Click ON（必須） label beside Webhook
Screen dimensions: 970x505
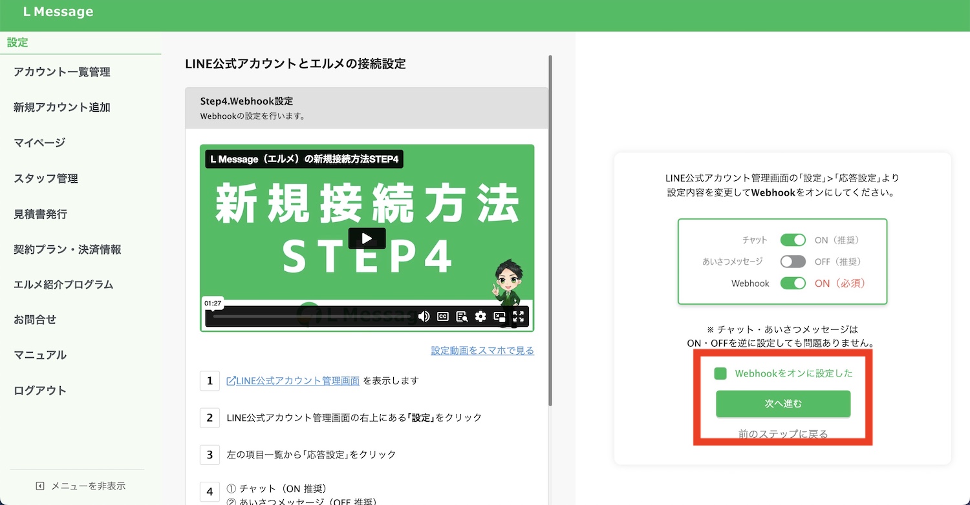pyautogui.click(x=839, y=283)
